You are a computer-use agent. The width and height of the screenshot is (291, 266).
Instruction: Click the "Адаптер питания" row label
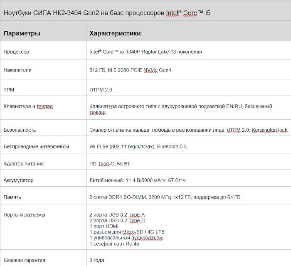point(24,164)
